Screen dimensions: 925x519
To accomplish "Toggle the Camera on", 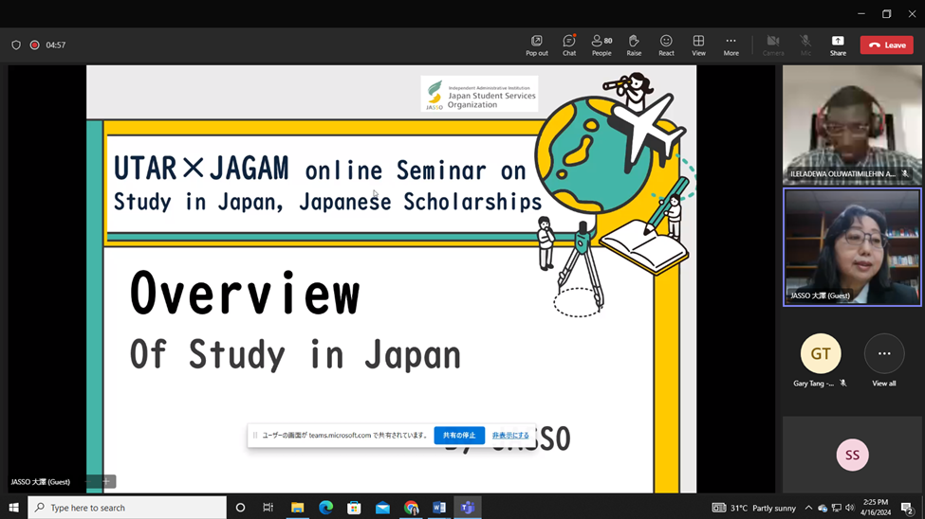I will (773, 45).
